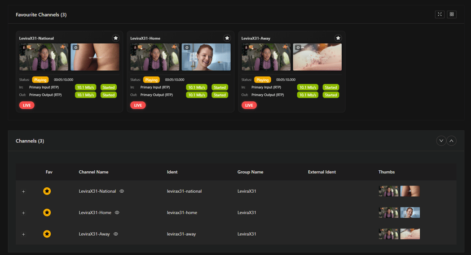471x255 pixels.
Task: Switch to grid layout view icon
Action: click(452, 14)
